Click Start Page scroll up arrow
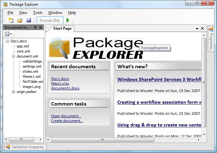 tap(204, 35)
